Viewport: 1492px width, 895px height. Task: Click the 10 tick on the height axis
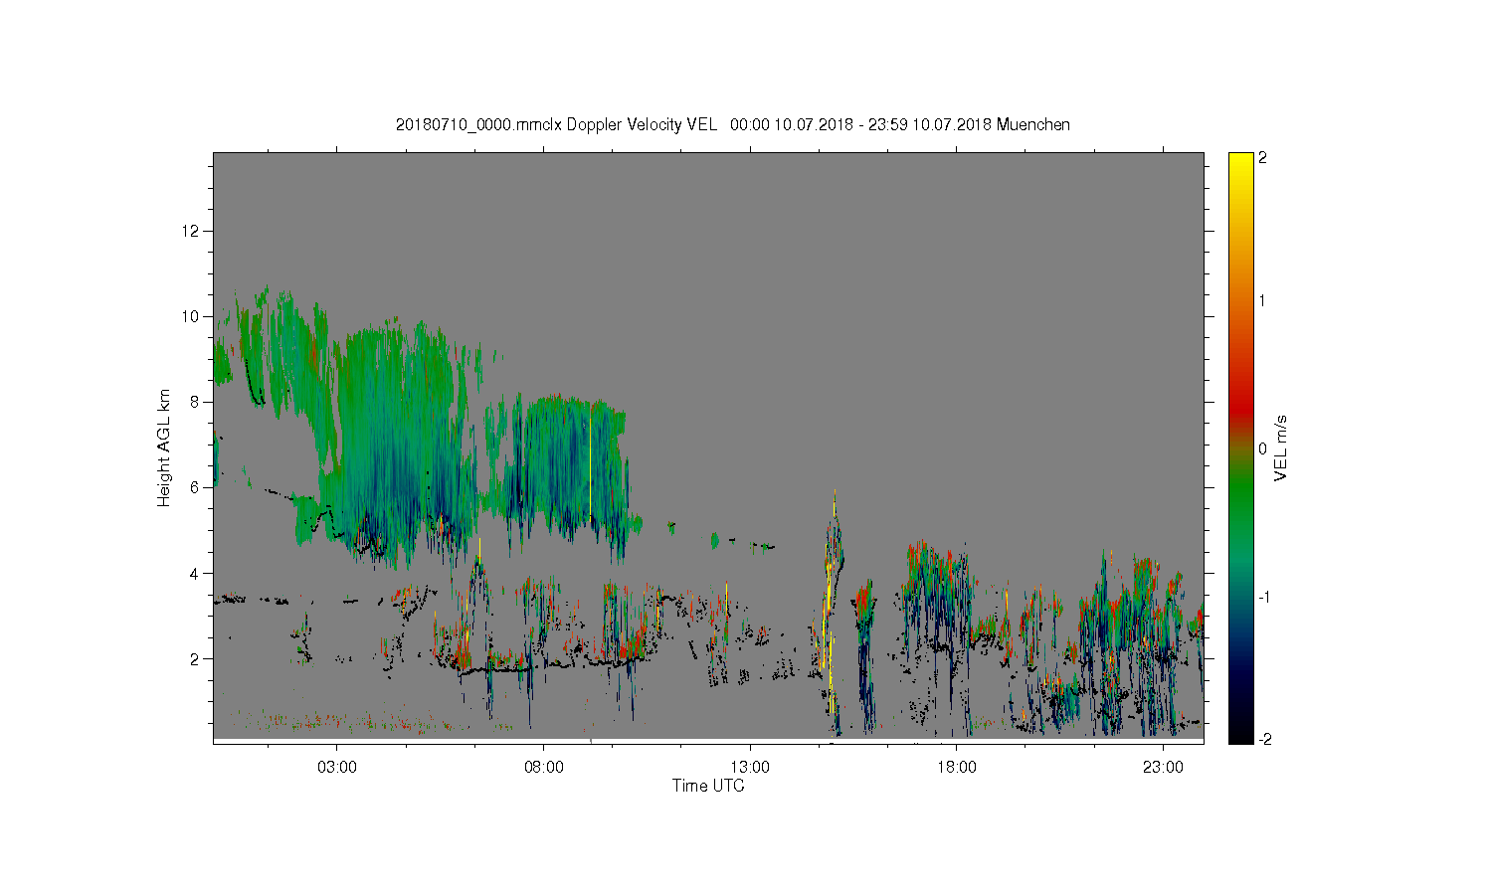pyautogui.click(x=192, y=316)
